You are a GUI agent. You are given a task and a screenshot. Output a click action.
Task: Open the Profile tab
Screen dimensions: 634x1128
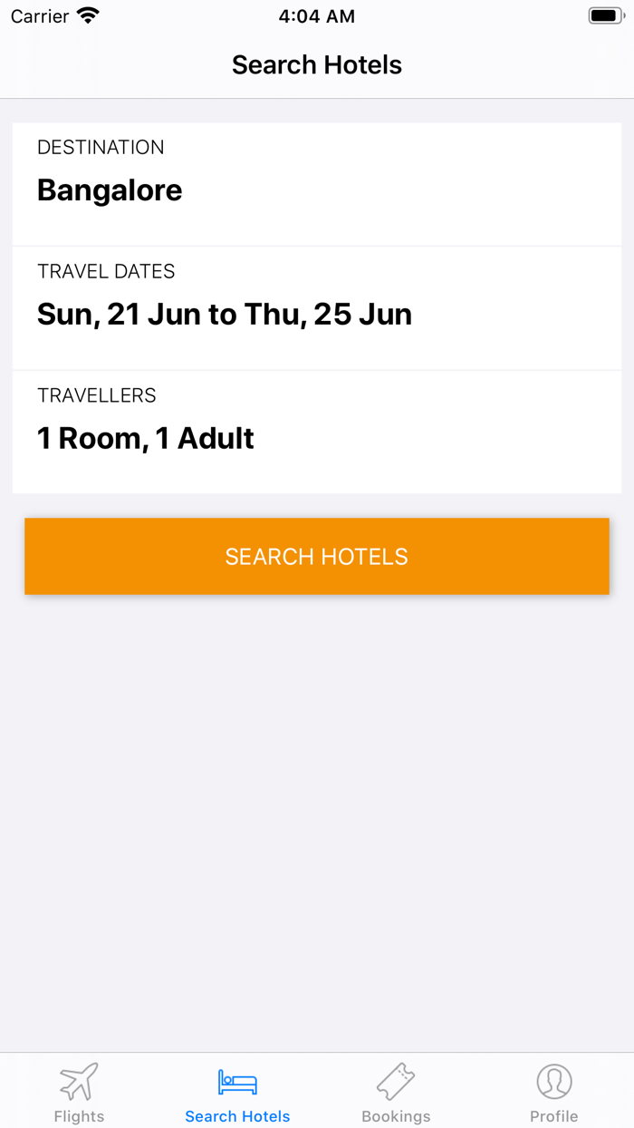point(554,1091)
